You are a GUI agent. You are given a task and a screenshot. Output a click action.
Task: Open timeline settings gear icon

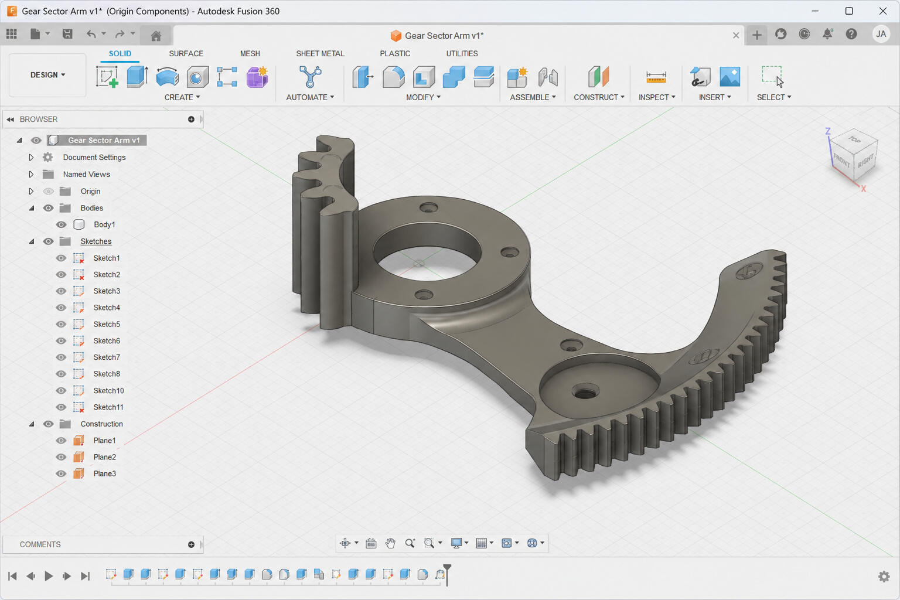884,577
